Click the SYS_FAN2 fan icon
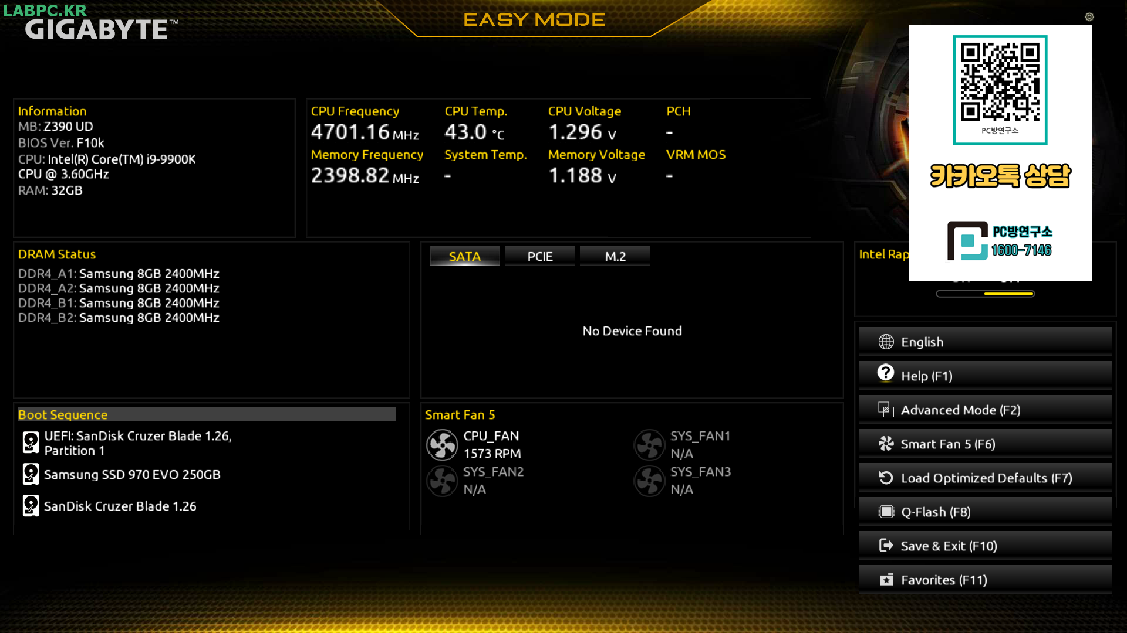The width and height of the screenshot is (1127, 633). tap(442, 481)
